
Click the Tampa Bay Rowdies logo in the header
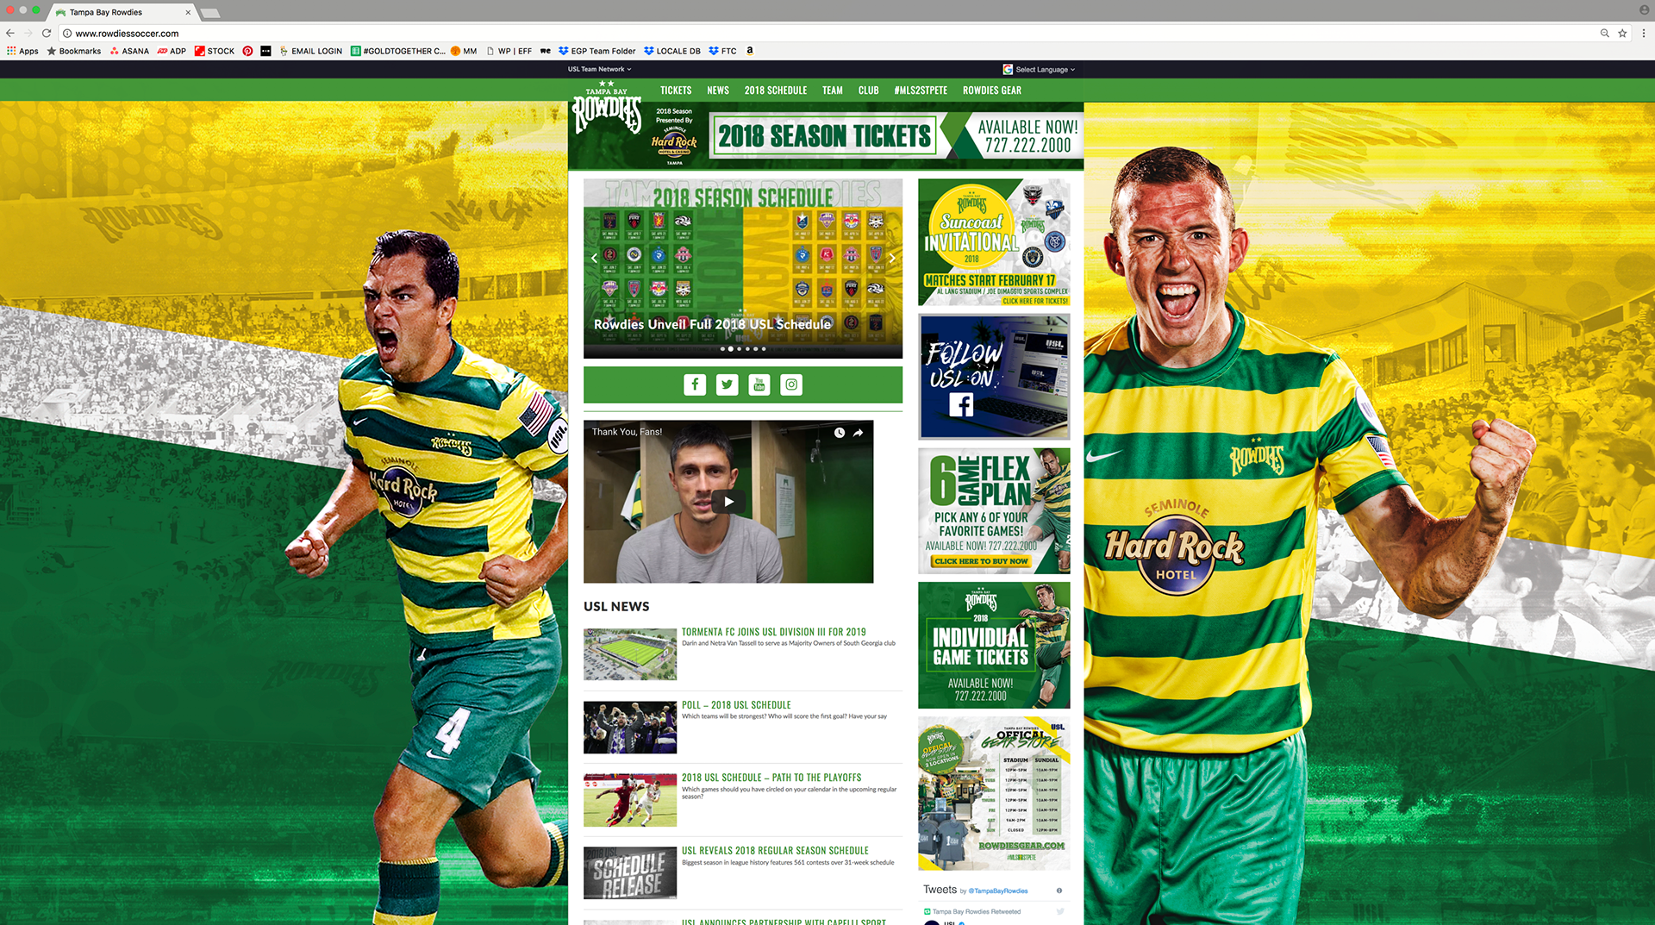tap(607, 109)
